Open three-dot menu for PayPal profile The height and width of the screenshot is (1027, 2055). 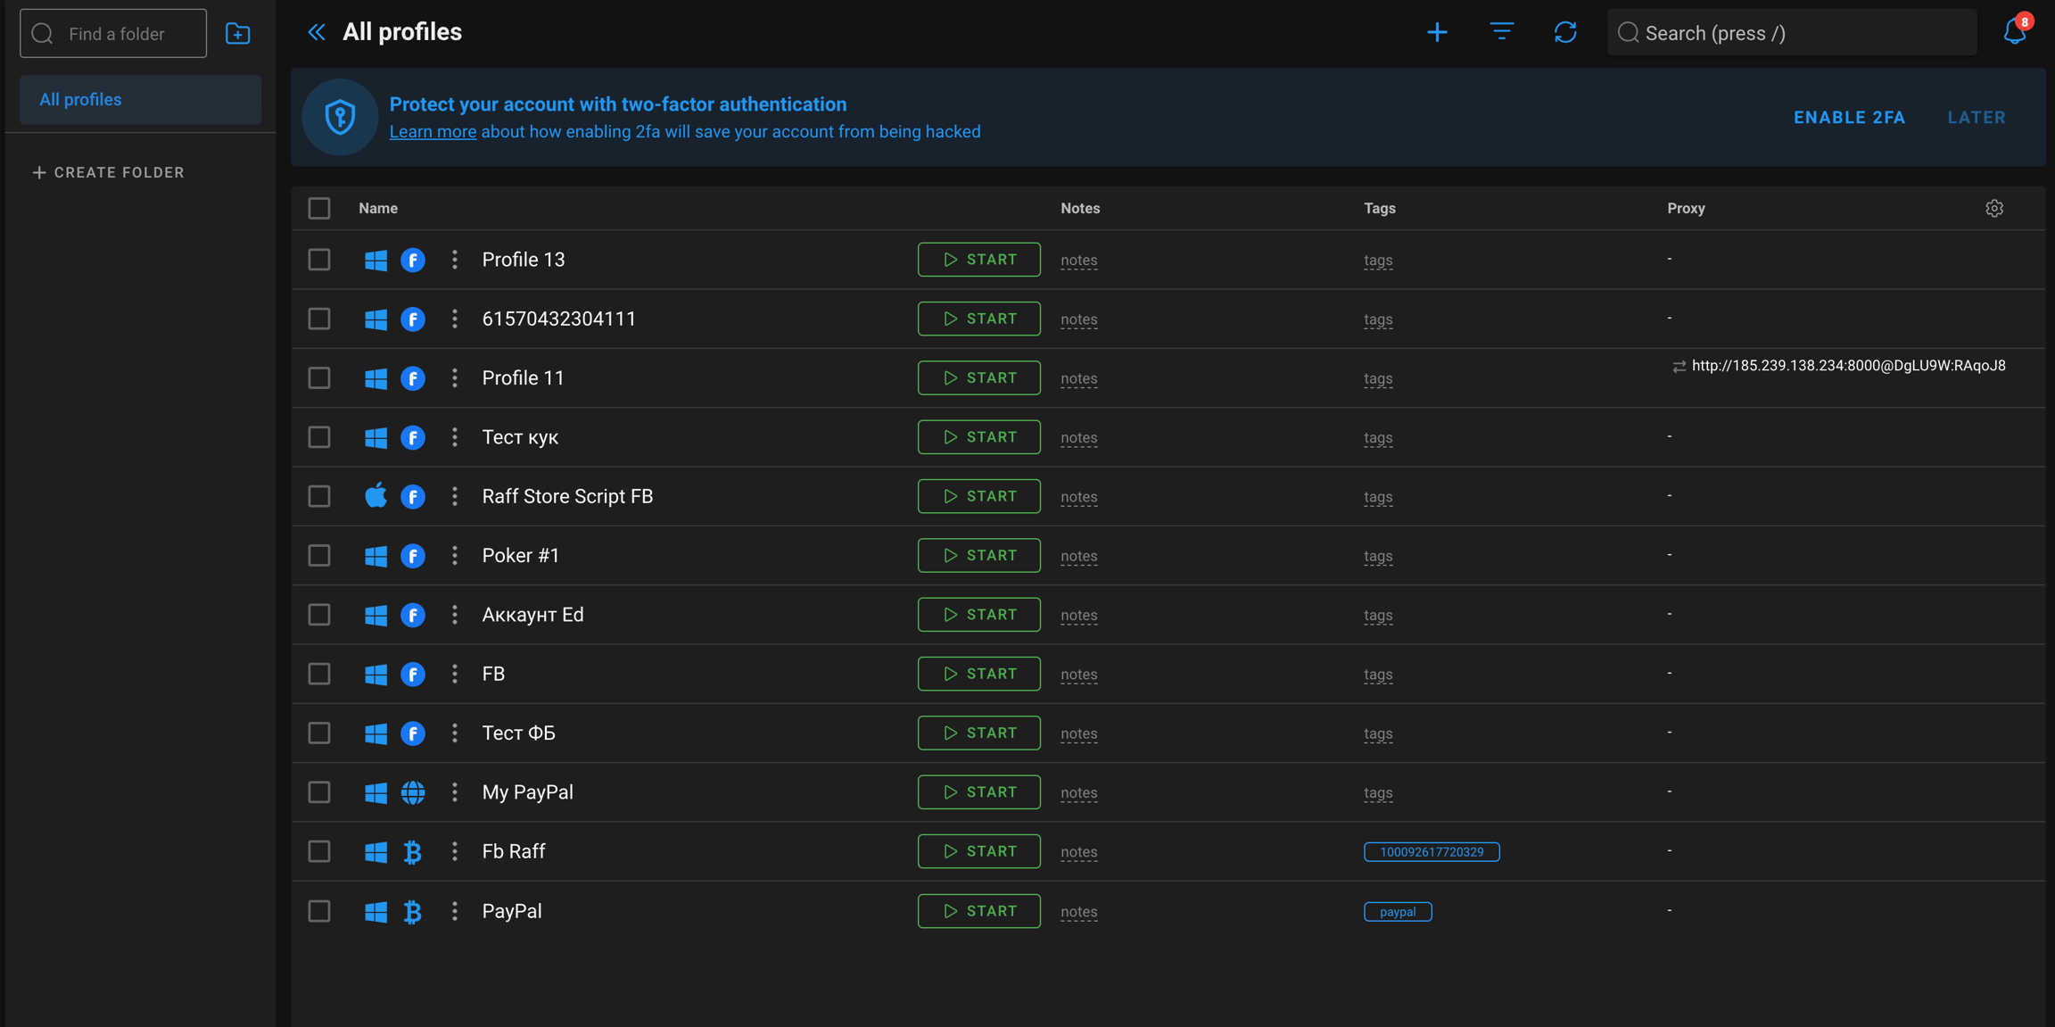coord(455,911)
